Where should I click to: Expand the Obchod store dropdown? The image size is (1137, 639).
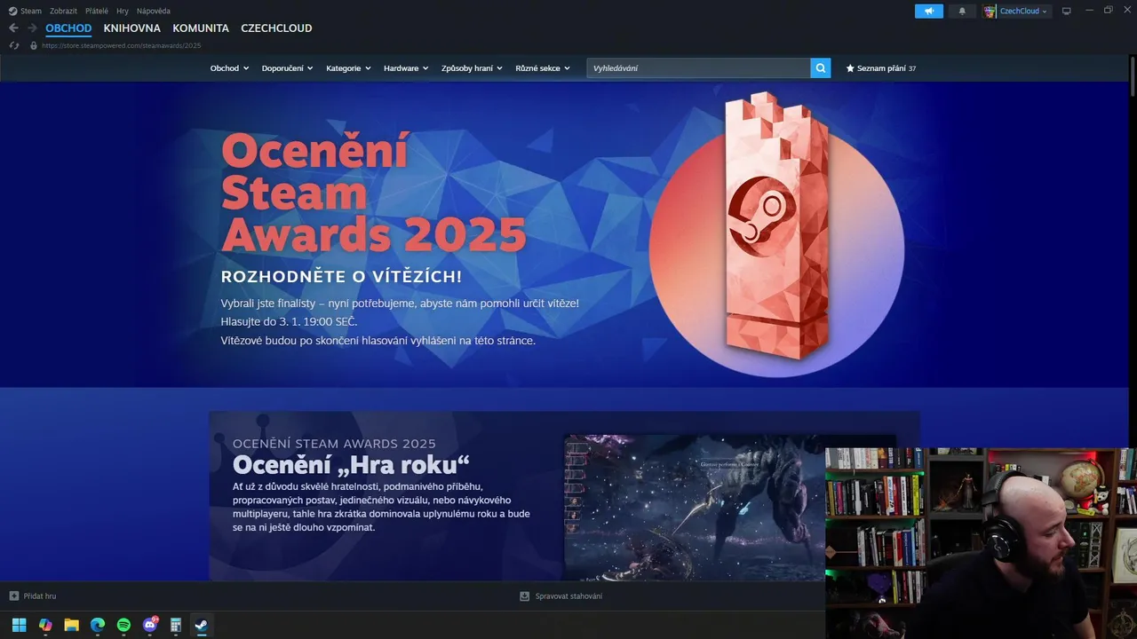point(229,68)
